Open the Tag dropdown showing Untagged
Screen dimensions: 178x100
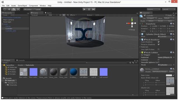tap(152, 18)
